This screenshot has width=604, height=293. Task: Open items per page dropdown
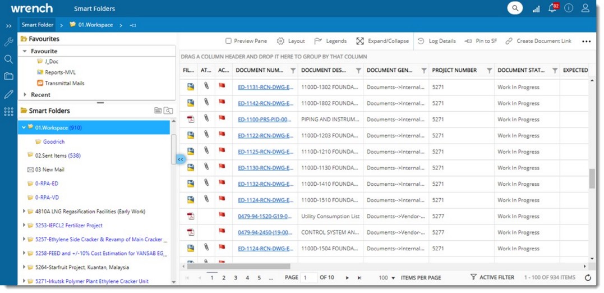tap(393, 278)
